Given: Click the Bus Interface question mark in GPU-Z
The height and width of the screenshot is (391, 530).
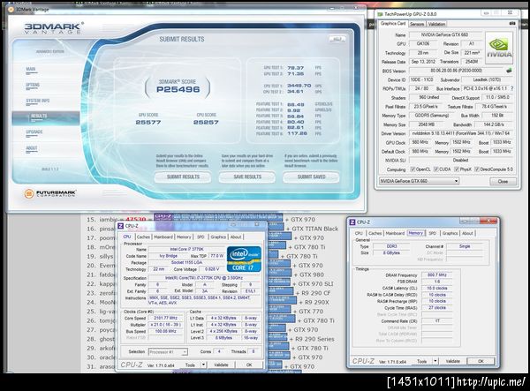Looking at the screenshot, I should (511, 88).
